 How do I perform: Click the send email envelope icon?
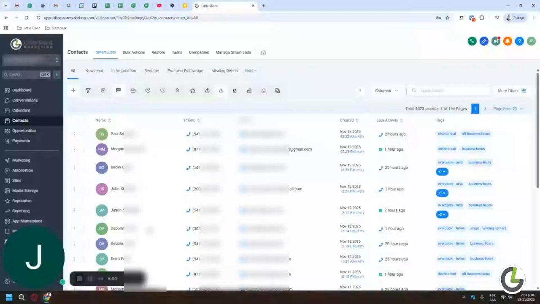pyautogui.click(x=133, y=90)
